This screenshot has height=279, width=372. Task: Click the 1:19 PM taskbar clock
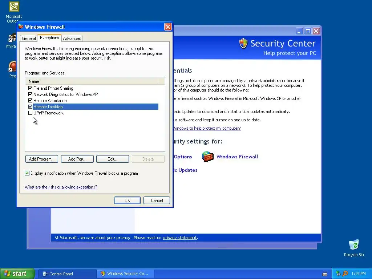click(359, 274)
